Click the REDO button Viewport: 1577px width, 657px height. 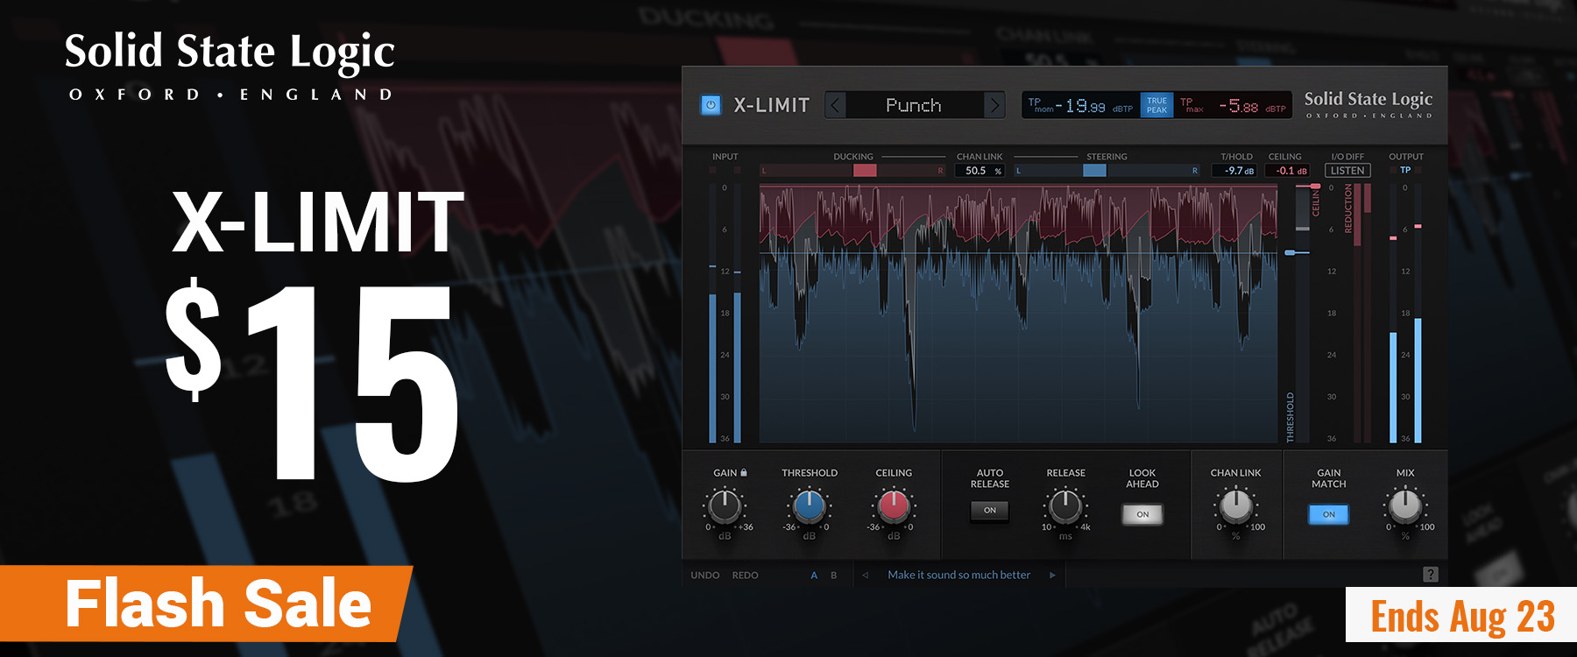click(x=746, y=576)
